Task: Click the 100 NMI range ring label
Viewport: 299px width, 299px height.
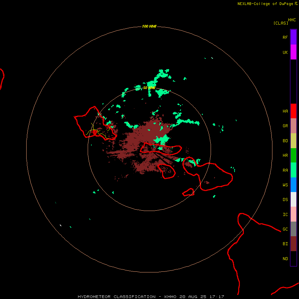Action: [x=149, y=26]
